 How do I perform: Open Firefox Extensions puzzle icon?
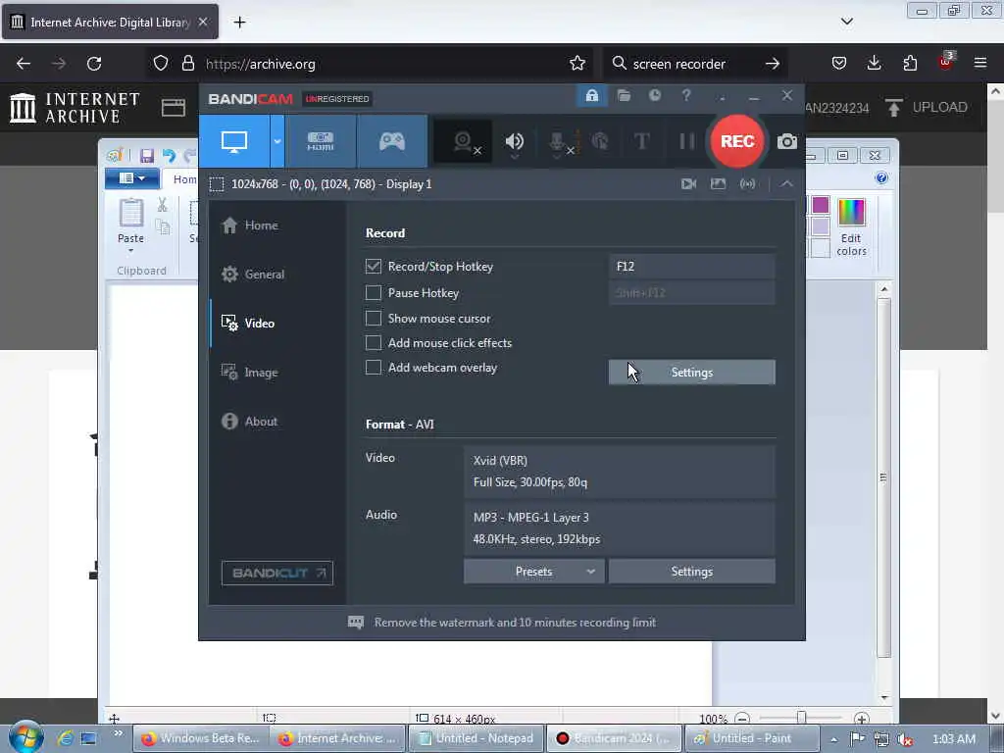910,63
